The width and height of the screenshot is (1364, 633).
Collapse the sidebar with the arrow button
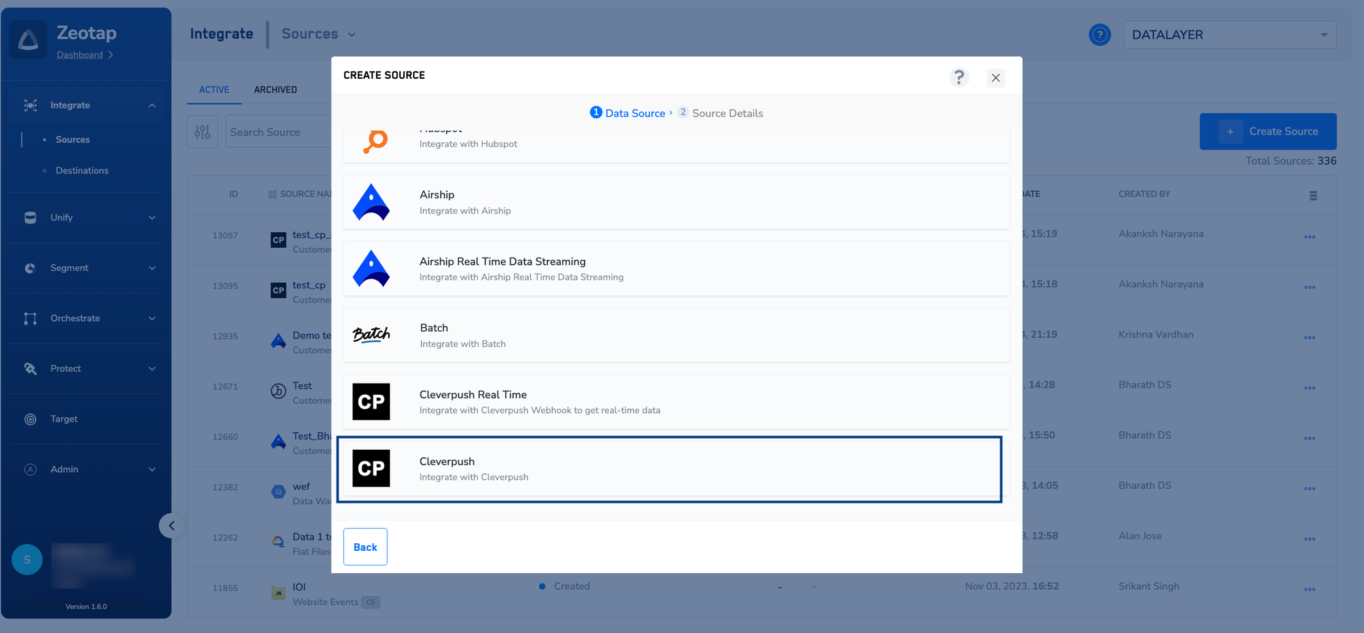point(171,526)
